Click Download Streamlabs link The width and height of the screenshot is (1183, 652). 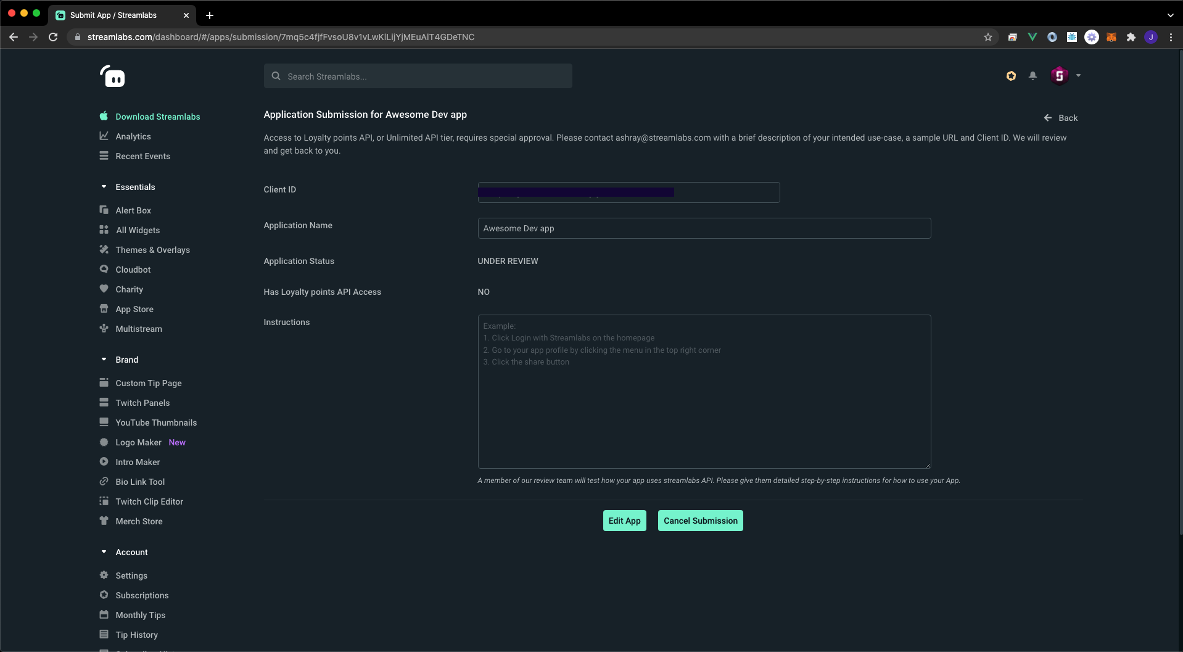click(x=157, y=117)
